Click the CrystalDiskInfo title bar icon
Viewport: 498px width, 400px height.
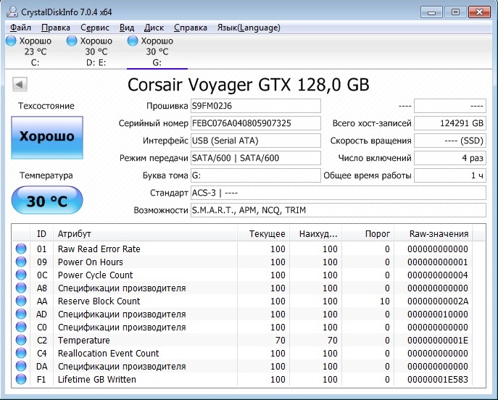(x=12, y=12)
